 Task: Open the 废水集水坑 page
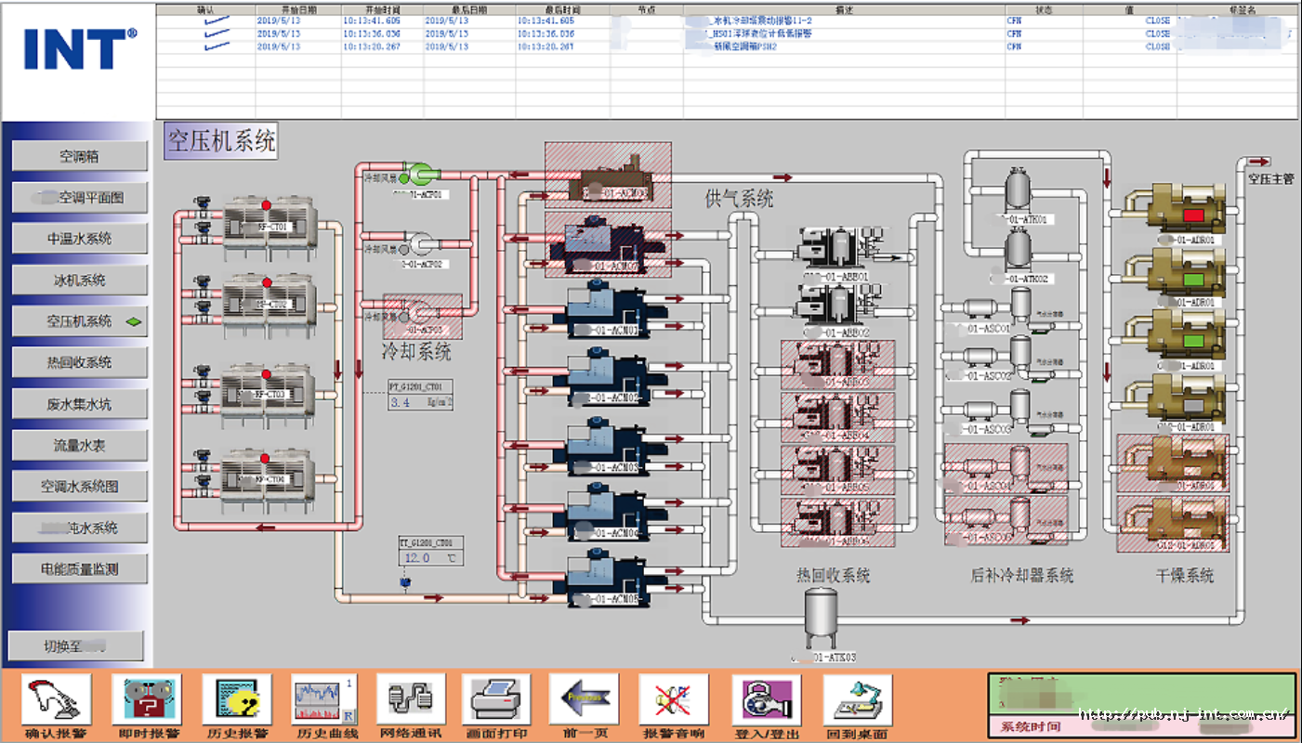pos(80,404)
